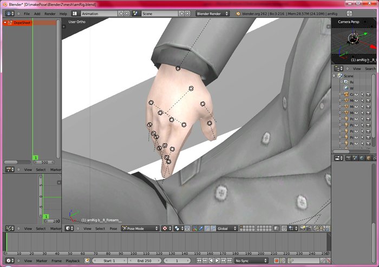Browse screen layouts next to Animation field
Image resolution: width=379 pixels, height=267 pixels.
click(75, 14)
